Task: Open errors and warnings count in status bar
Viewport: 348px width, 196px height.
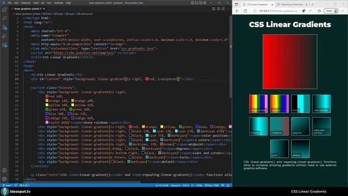Action: 24,185
